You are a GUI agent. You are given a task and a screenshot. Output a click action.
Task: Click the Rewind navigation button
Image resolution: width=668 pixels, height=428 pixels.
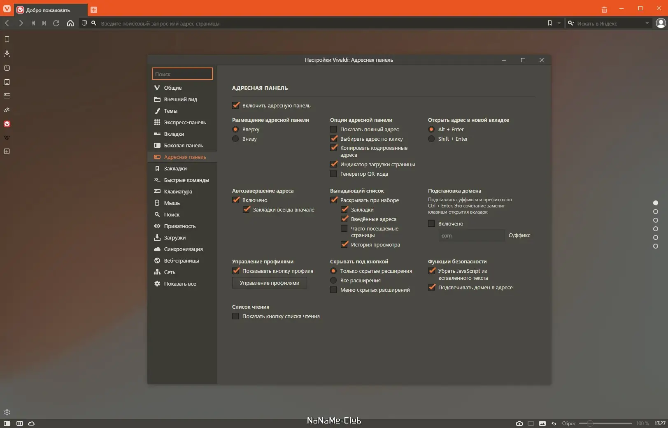pos(33,23)
